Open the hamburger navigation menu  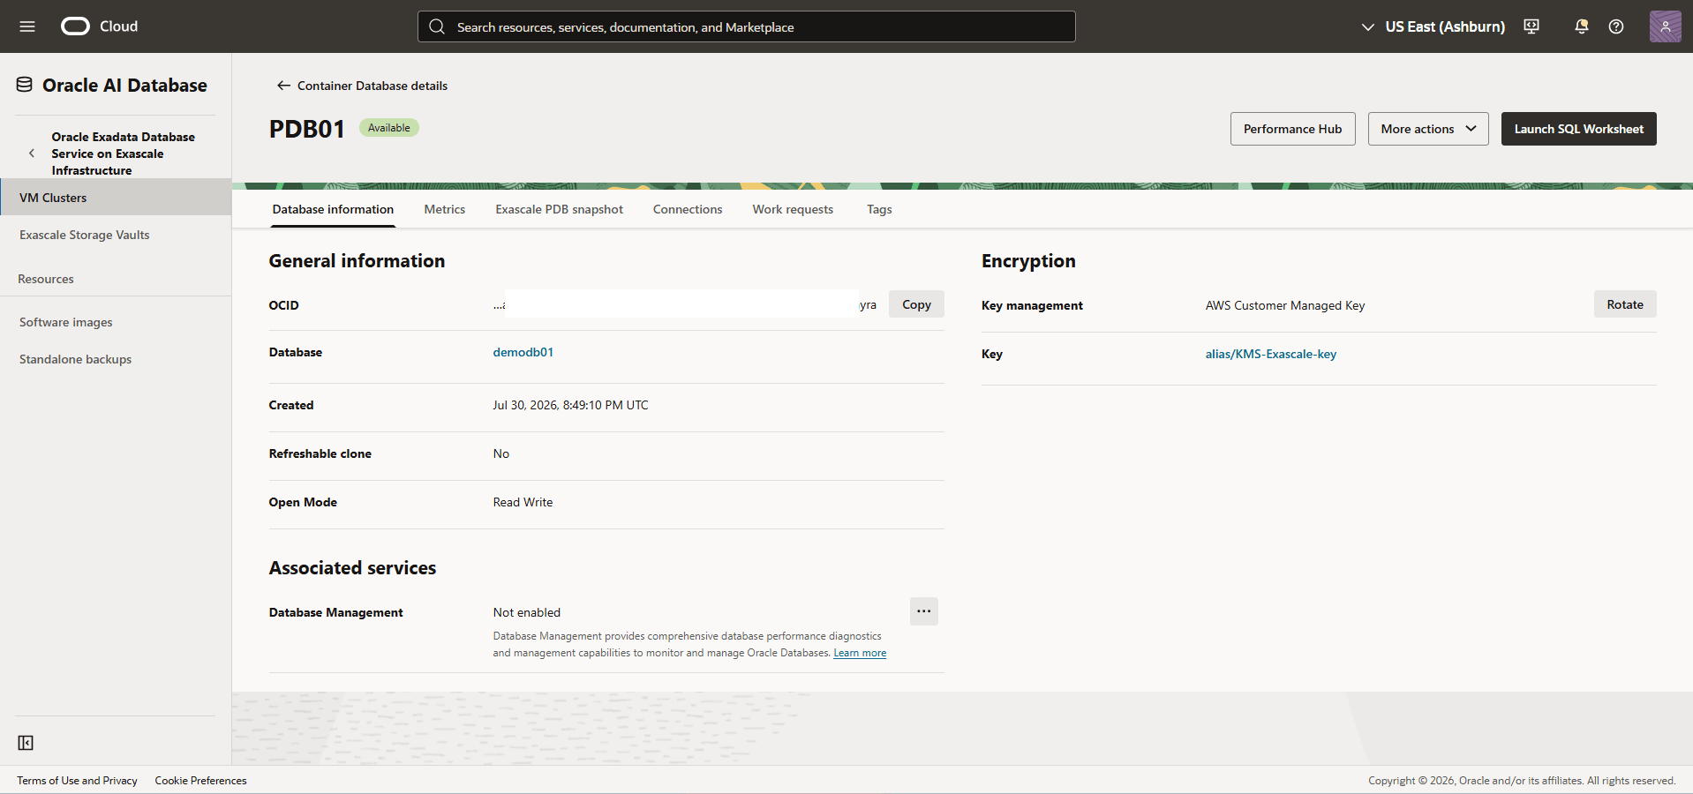[x=27, y=26]
